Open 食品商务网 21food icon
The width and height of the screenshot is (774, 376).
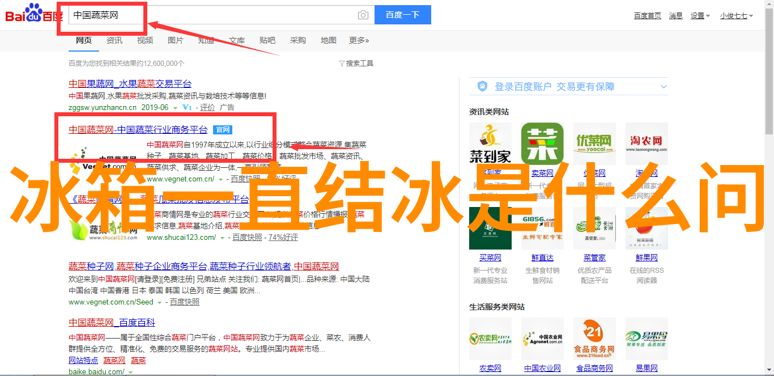594,339
